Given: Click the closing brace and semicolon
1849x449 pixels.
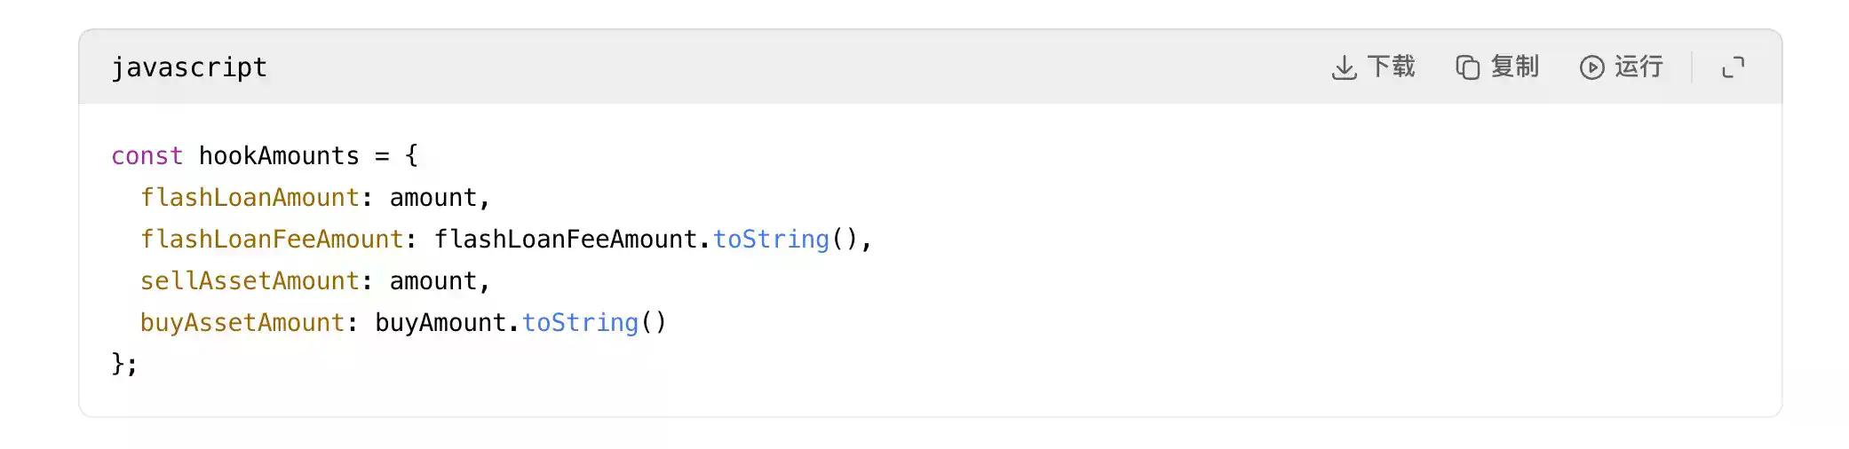Looking at the screenshot, I should pos(124,364).
